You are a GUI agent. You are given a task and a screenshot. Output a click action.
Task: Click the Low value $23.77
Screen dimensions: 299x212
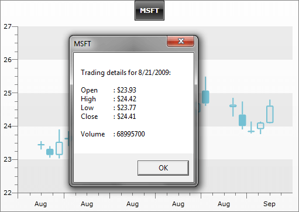(x=126, y=108)
